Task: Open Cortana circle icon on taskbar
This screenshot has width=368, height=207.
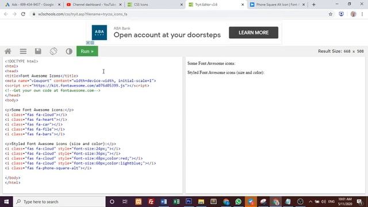Action: (112, 202)
